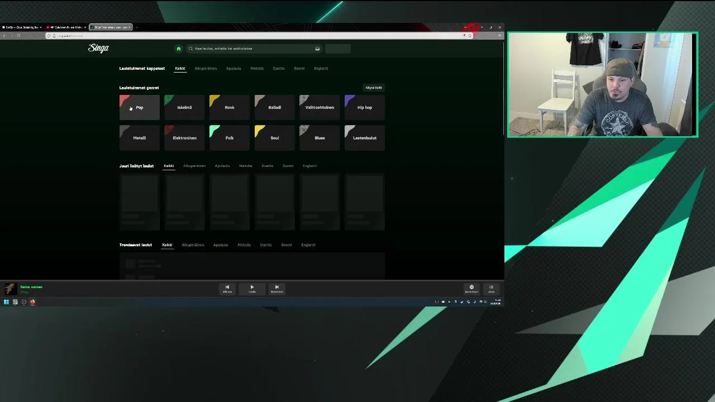Select Englanti tab under Lauletuimmat kappaleet
Image resolution: width=715 pixels, height=402 pixels.
pos(321,68)
